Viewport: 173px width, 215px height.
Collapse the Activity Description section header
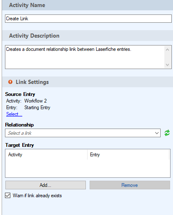88,36
